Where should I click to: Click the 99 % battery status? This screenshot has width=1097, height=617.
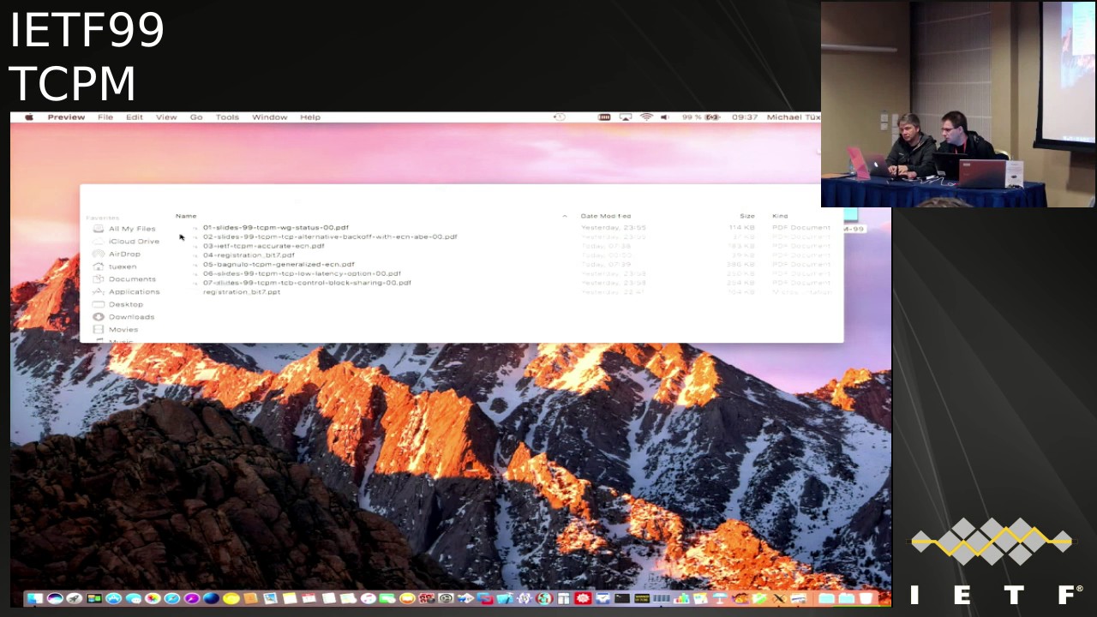(x=701, y=117)
